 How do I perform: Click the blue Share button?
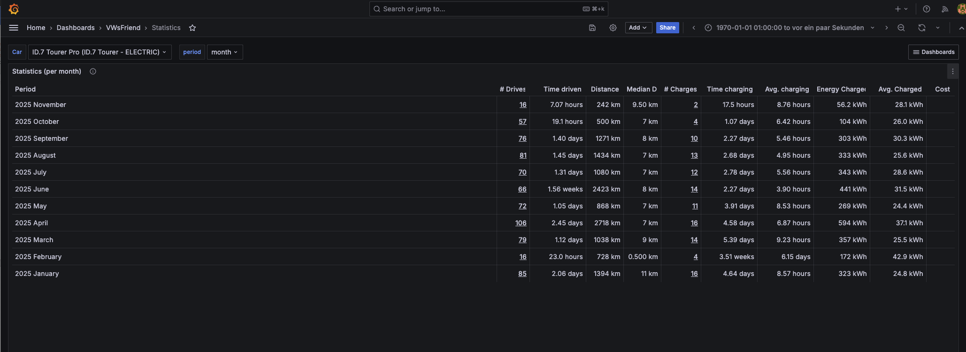(x=667, y=28)
